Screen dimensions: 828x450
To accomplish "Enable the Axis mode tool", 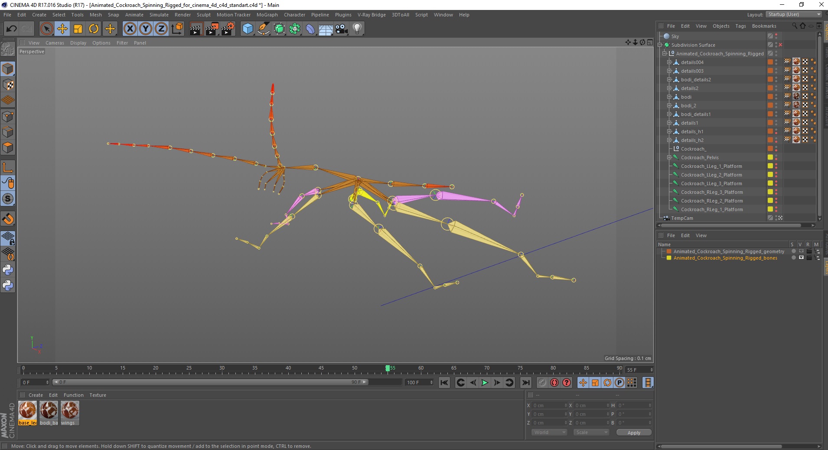I will [8, 167].
